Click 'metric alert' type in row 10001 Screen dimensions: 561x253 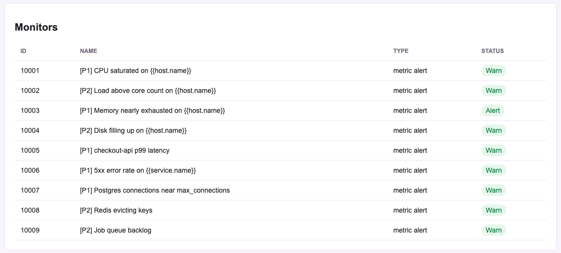point(410,71)
